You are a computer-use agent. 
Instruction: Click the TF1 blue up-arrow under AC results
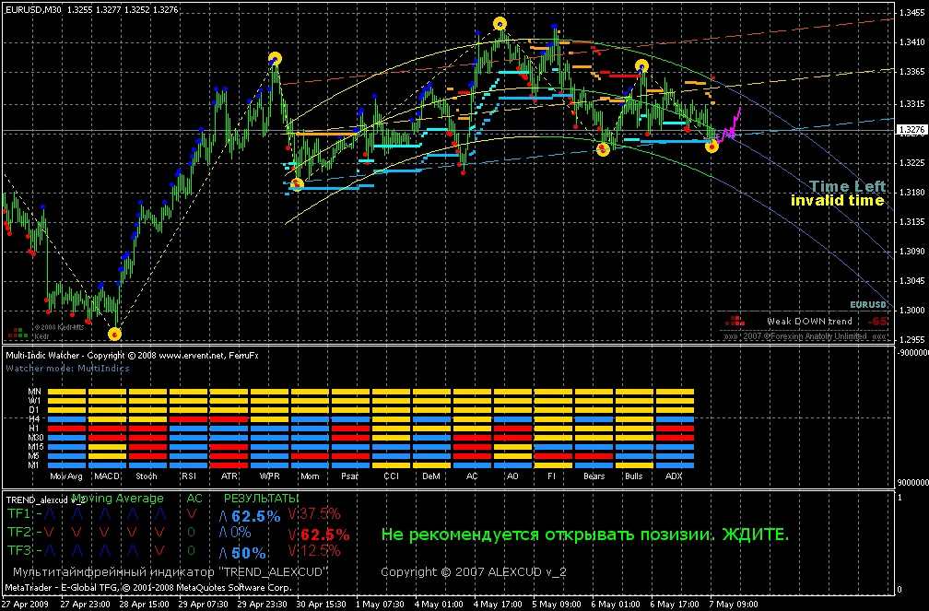pyautogui.click(x=223, y=515)
